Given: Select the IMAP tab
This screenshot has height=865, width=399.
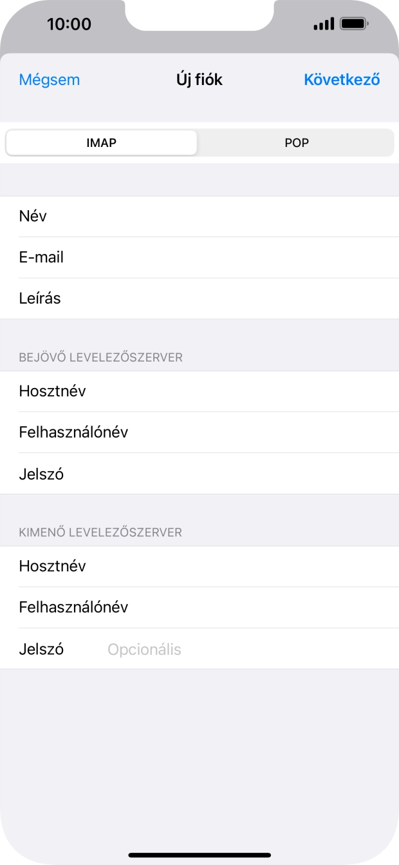Looking at the screenshot, I should click(x=100, y=142).
